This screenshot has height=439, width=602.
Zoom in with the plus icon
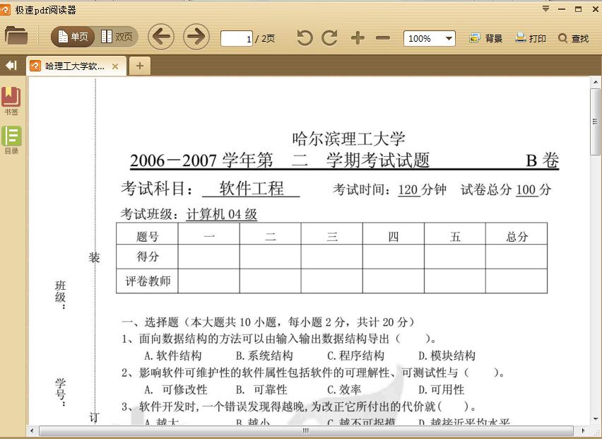[x=359, y=38]
